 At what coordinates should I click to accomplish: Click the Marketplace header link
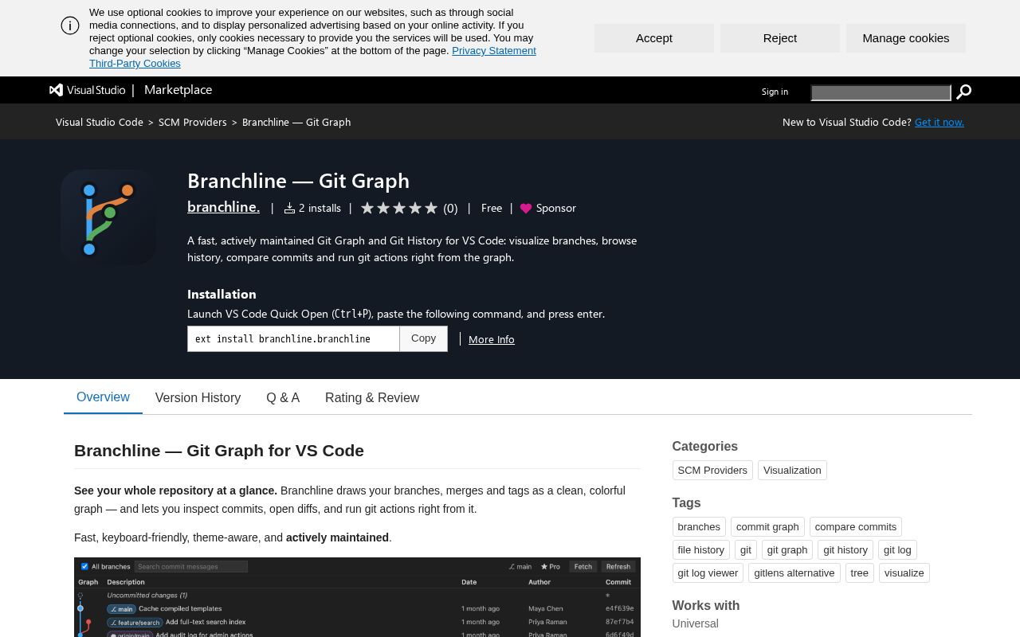pyautogui.click(x=178, y=90)
